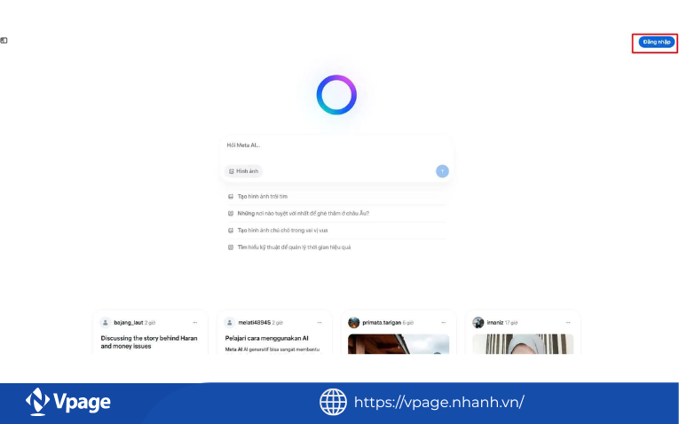Open more options on melati48945 post

tap(320, 323)
